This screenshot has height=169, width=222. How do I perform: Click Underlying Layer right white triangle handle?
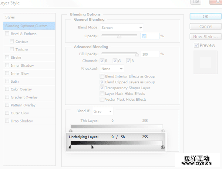[x=162, y=147]
